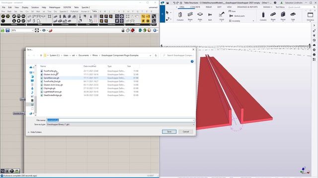
Task: Open the Tekla CONCRETE ribbon tab
Action: [195, 7]
